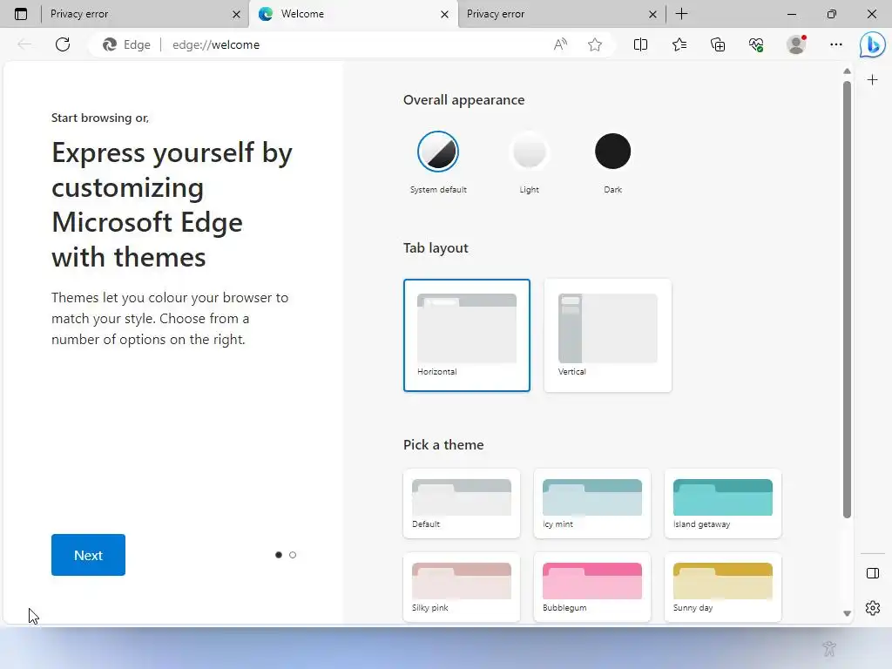Select first page indicator dot

point(278,555)
